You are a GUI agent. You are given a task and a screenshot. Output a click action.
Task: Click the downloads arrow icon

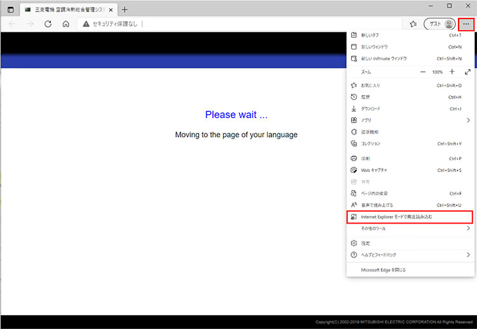tap(354, 109)
